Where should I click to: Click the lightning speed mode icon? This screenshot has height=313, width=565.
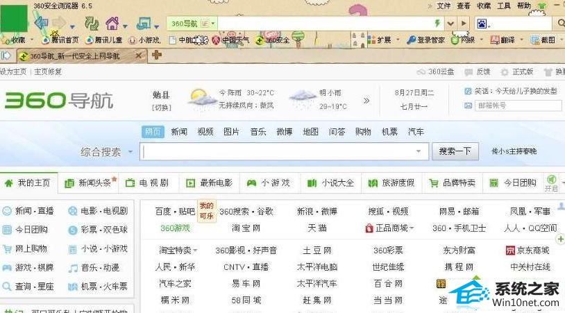437,24
